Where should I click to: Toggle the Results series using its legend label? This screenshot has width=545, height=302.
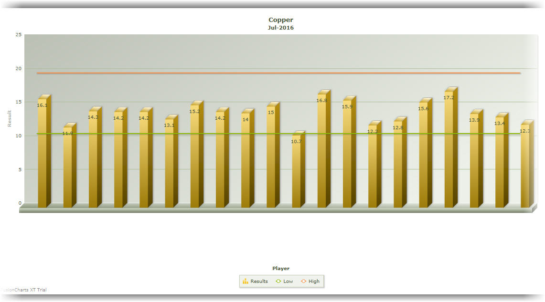259,281
